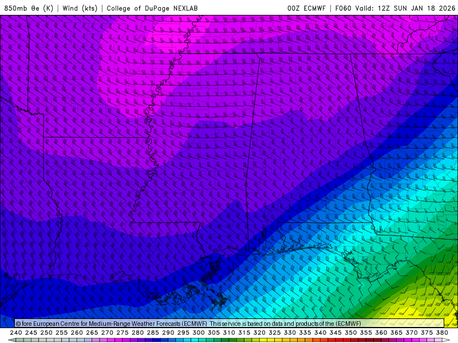This screenshot has width=458, height=343.
Task: Click 'Valid: 12Z SUN JAN 18 2026' text
Action: pyautogui.click(x=405, y=8)
